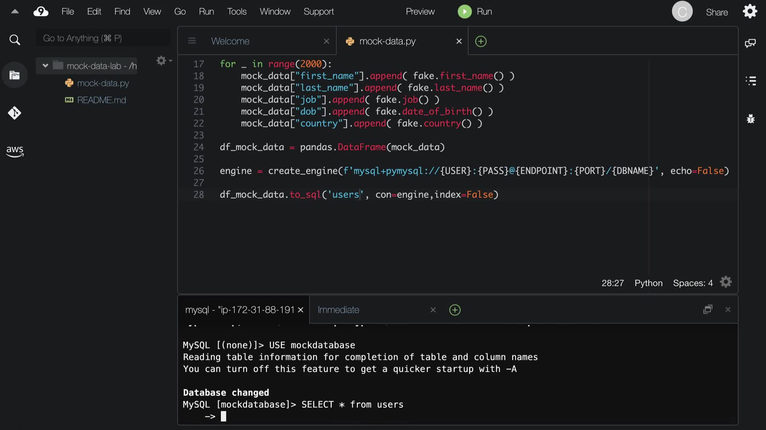Open README.md in the file tree
766x430 pixels.
pyautogui.click(x=101, y=100)
